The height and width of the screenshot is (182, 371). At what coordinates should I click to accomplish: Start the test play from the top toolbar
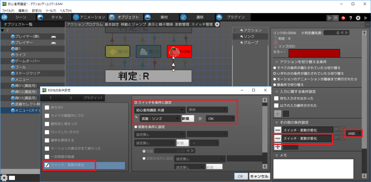329,18
